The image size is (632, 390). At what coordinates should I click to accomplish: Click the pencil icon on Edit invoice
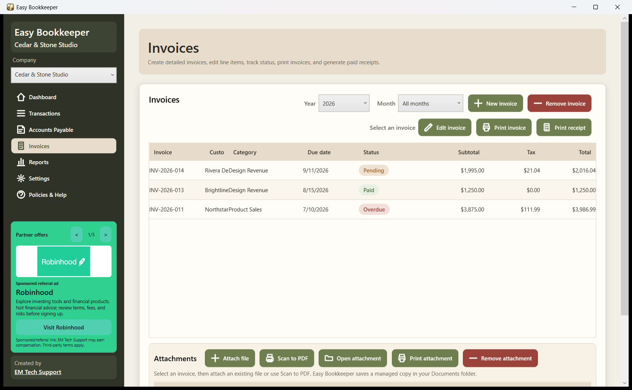(x=428, y=127)
